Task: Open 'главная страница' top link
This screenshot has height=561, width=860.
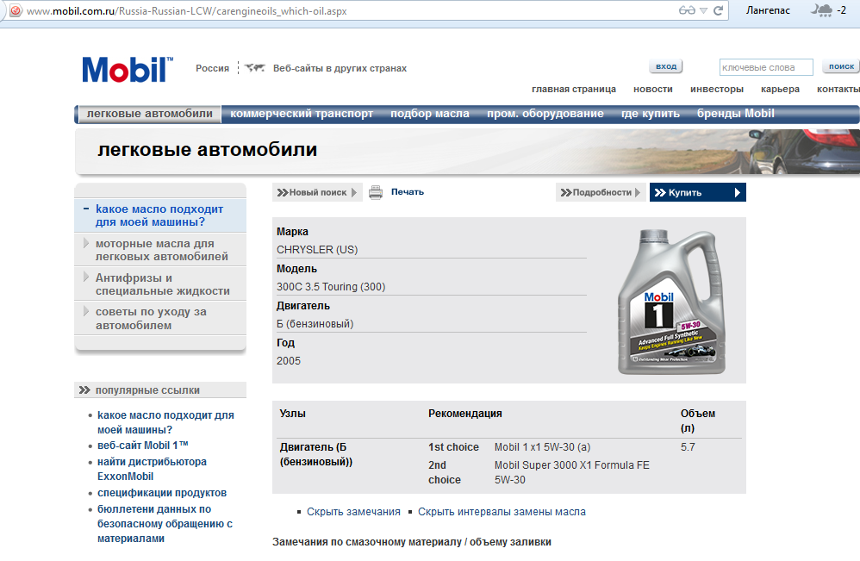Action: (x=574, y=89)
